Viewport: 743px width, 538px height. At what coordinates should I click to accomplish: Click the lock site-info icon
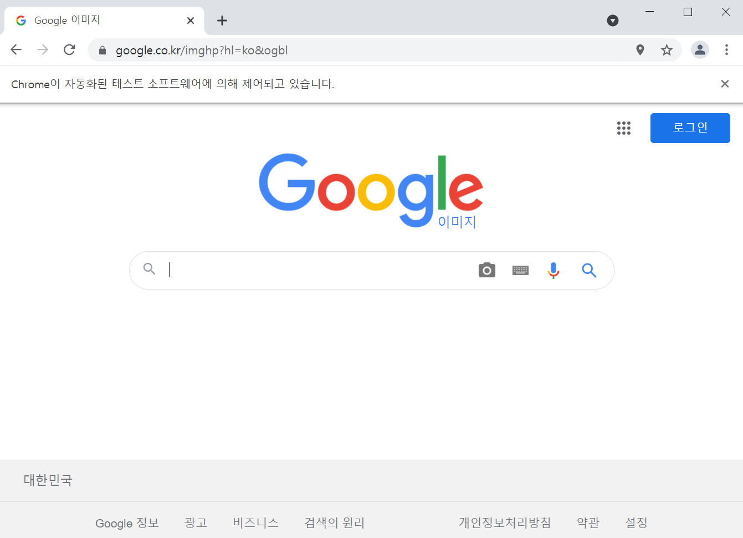point(102,50)
